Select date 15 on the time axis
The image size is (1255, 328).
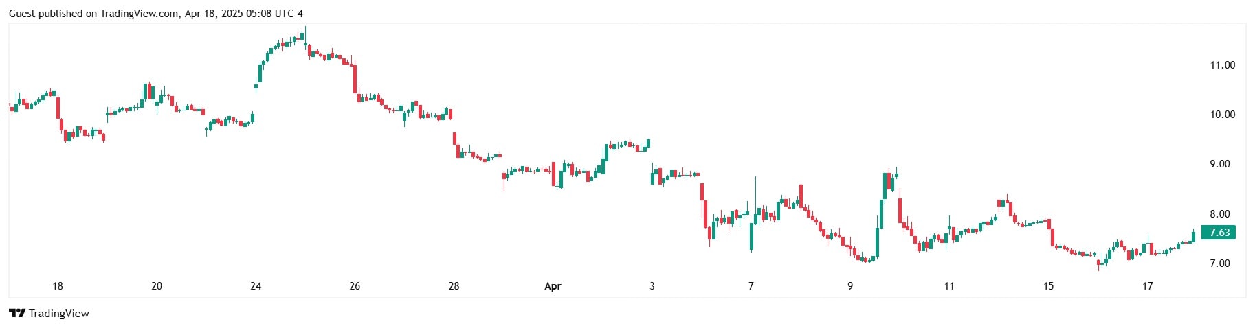[1048, 286]
